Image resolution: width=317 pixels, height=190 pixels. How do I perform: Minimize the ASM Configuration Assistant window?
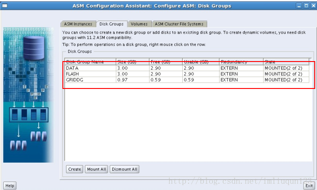tap(299, 6)
